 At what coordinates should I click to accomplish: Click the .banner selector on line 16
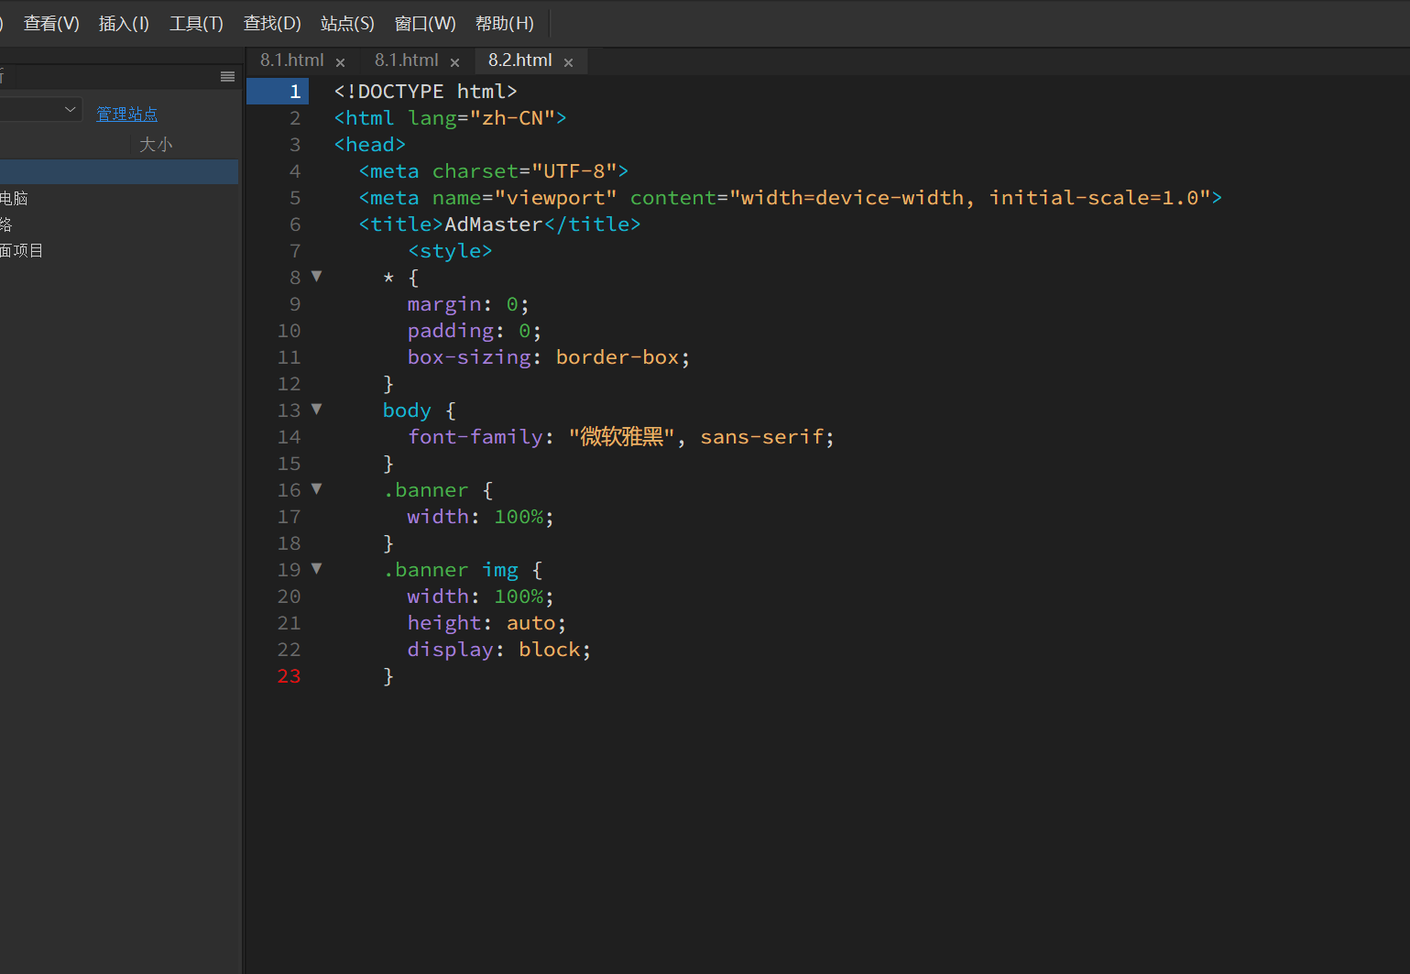tap(426, 490)
